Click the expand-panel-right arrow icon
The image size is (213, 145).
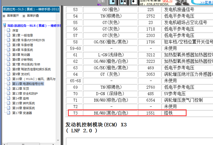pos(112,2)
